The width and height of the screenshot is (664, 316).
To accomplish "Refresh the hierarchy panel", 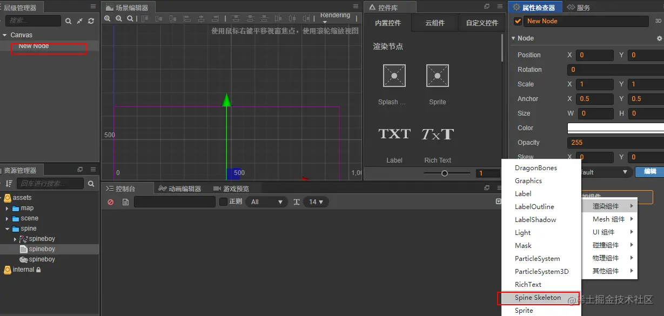I will pyautogui.click(x=91, y=21).
